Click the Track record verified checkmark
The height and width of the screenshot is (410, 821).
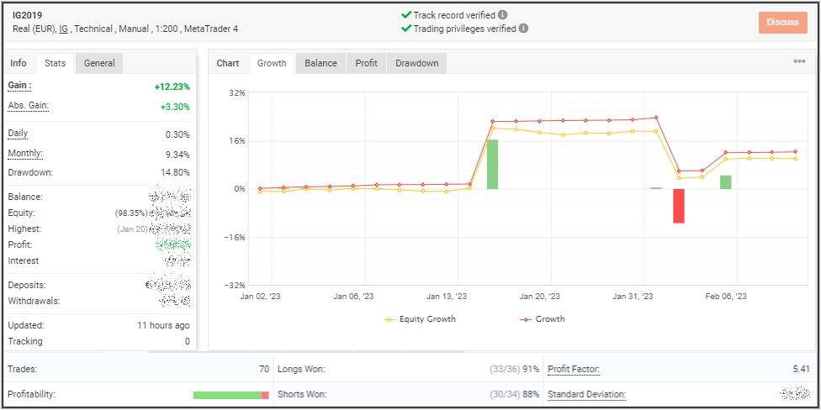406,14
